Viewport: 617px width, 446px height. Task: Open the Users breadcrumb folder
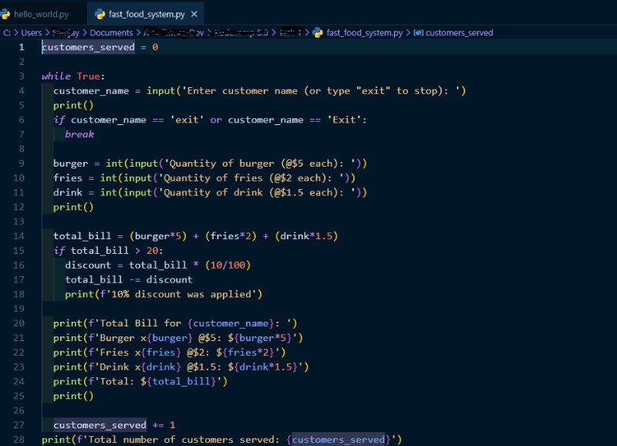(x=31, y=32)
